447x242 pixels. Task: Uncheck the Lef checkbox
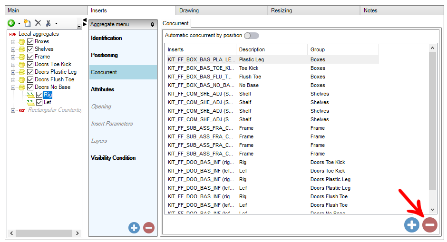(x=39, y=102)
